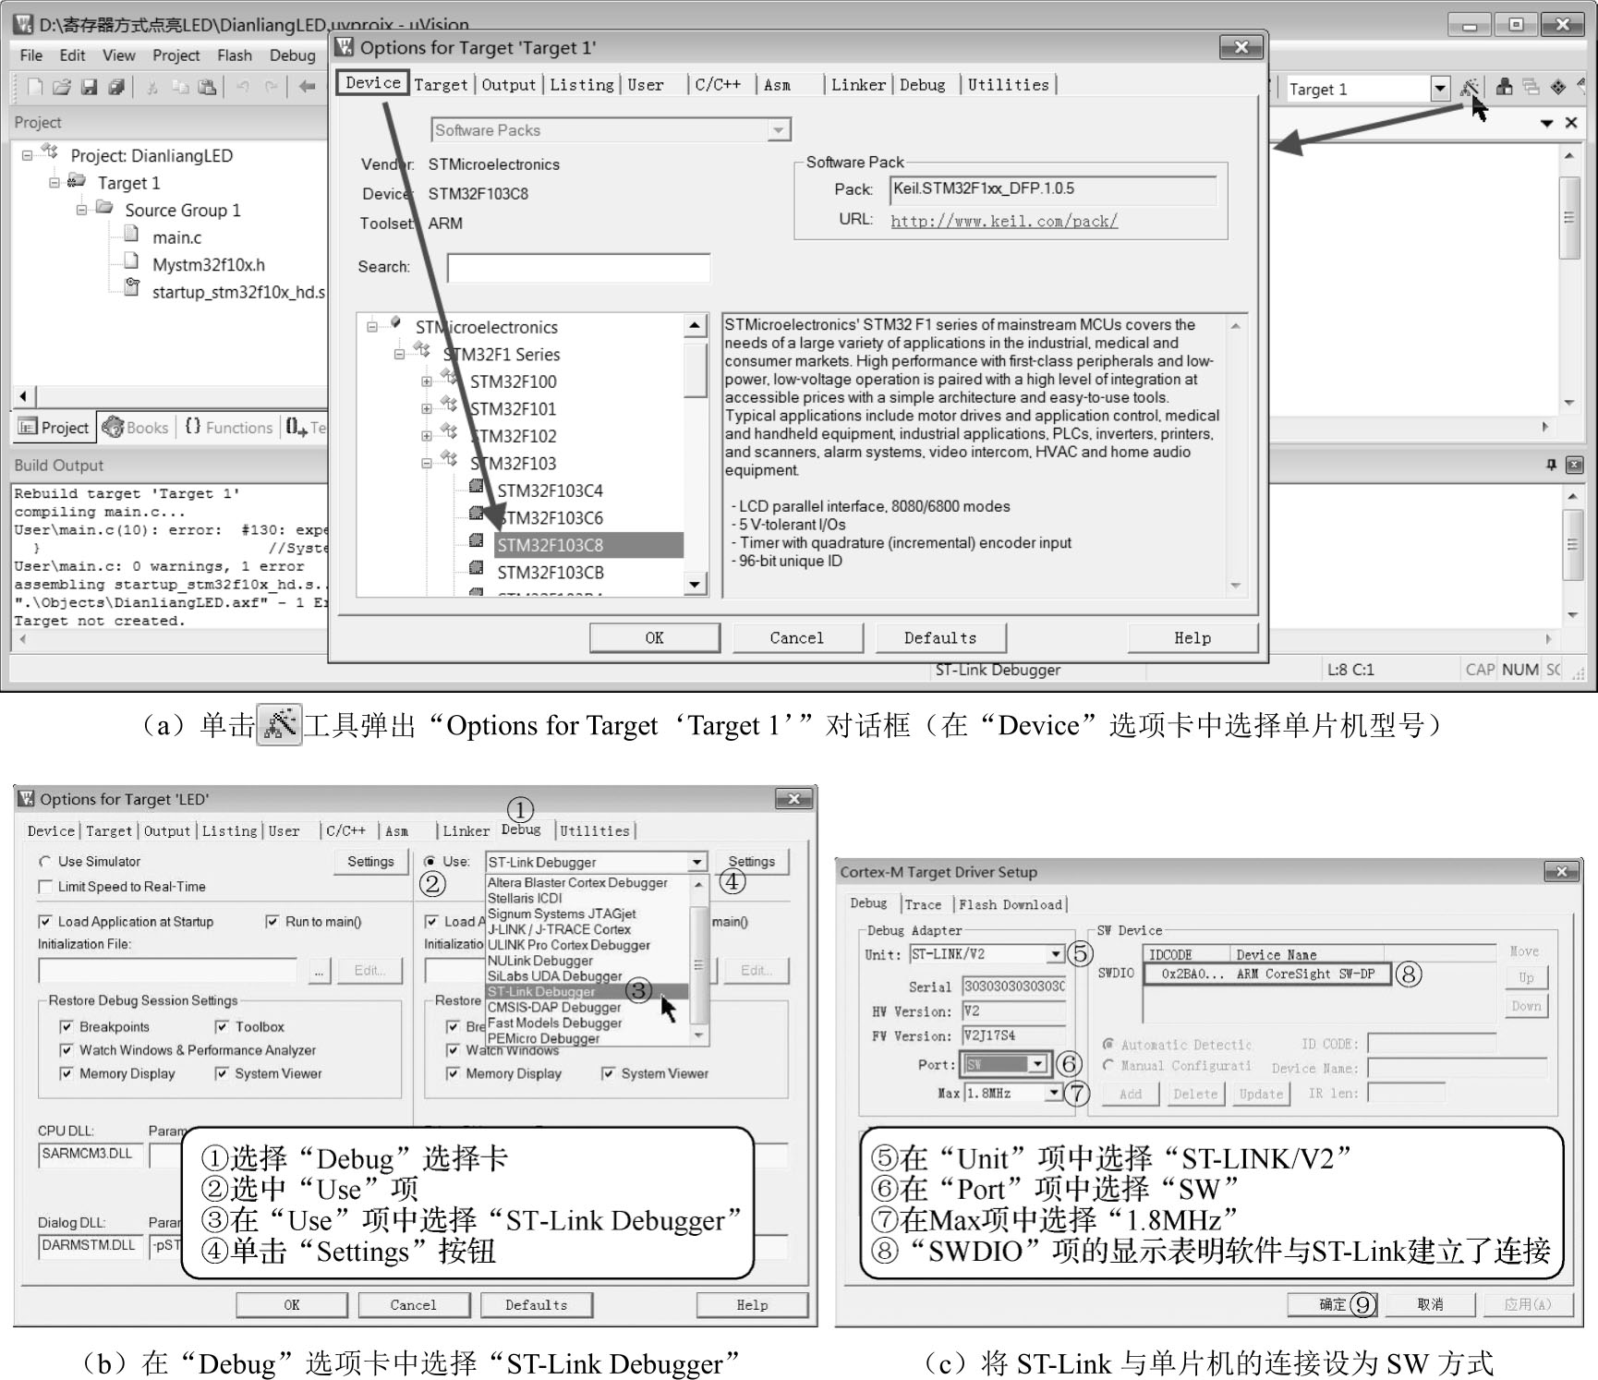Click the Cut scissors icon
Viewport: 1598px width, 1380px height.
coord(152,87)
